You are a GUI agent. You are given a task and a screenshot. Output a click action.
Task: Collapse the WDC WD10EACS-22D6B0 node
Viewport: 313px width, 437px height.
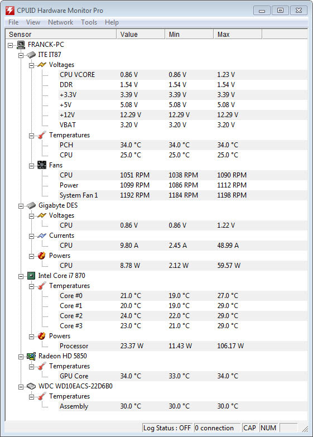point(21,387)
